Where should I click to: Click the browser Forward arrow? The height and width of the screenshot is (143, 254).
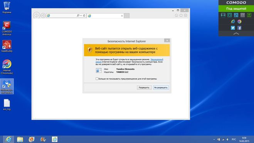(x=43, y=15)
